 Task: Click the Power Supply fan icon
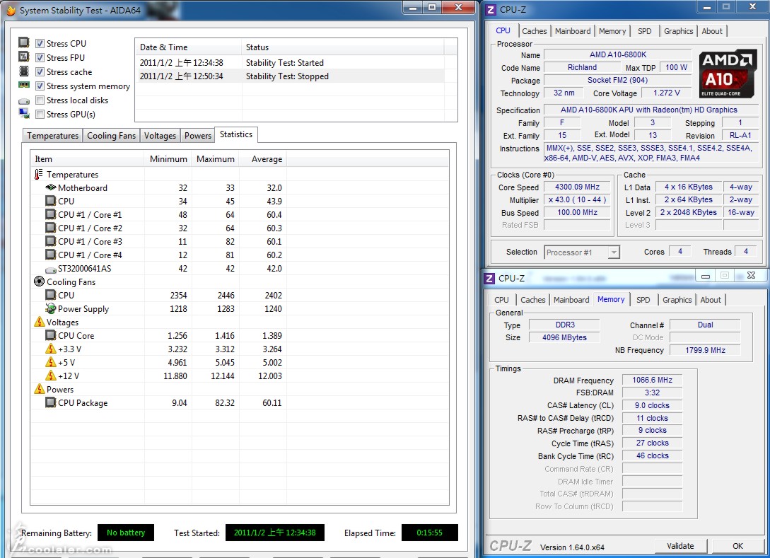[51, 309]
